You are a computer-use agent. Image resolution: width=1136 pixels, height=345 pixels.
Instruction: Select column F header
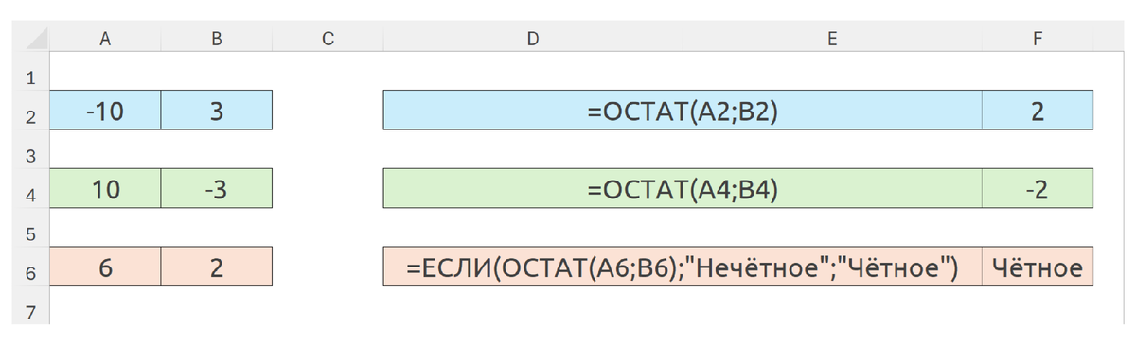click(x=1038, y=40)
